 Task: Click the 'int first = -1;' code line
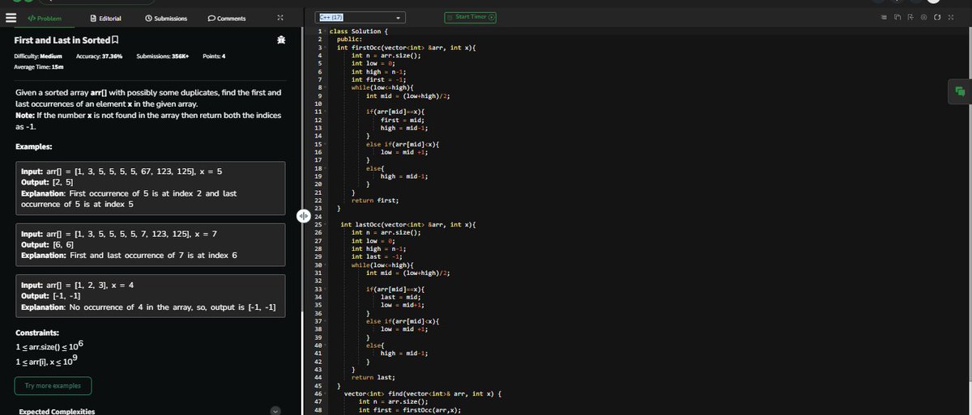[x=380, y=79]
